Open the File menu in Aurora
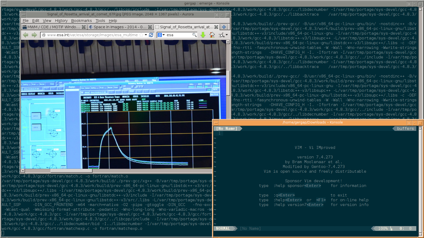This screenshot has width=424, height=238. pyautogui.click(x=25, y=21)
